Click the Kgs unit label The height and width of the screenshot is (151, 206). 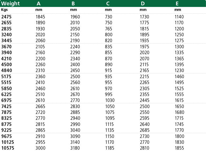pyautogui.click(x=4, y=10)
